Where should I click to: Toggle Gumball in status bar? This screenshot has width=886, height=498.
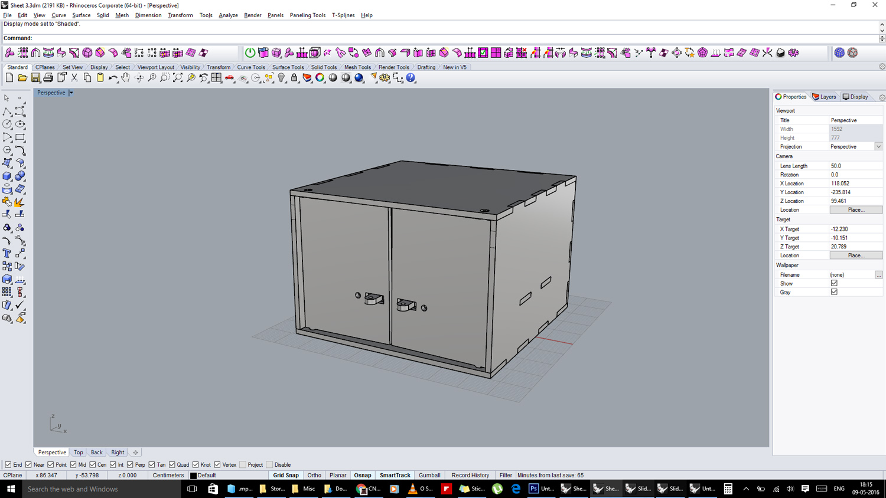(x=429, y=475)
